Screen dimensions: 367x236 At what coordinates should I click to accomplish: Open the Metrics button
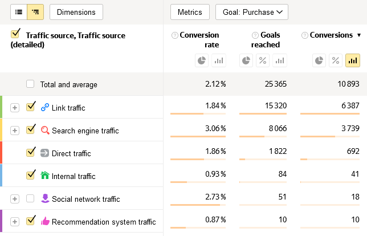pyautogui.click(x=190, y=12)
